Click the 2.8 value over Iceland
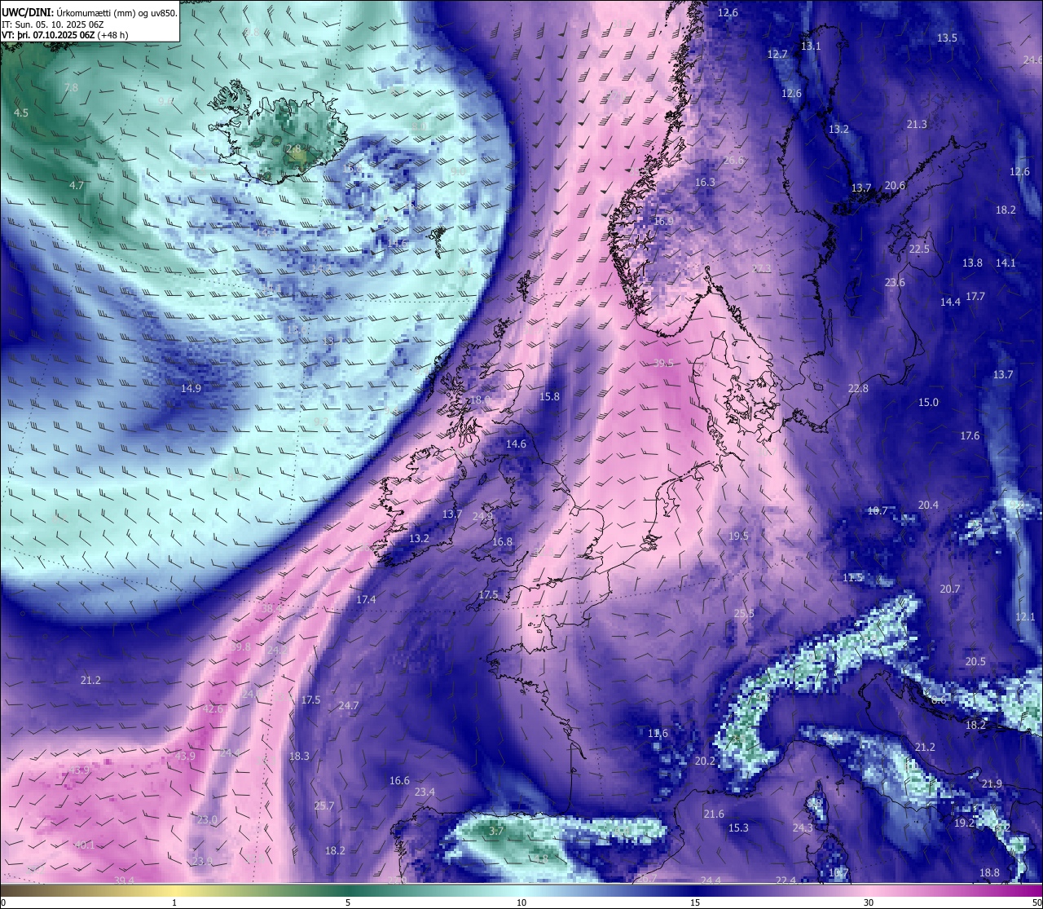 [294, 149]
